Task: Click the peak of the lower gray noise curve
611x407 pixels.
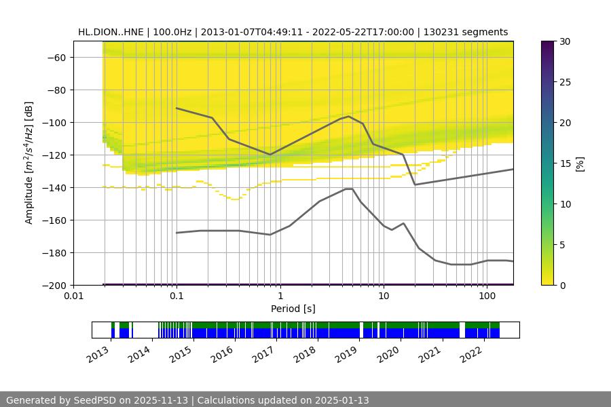Action: click(x=349, y=189)
